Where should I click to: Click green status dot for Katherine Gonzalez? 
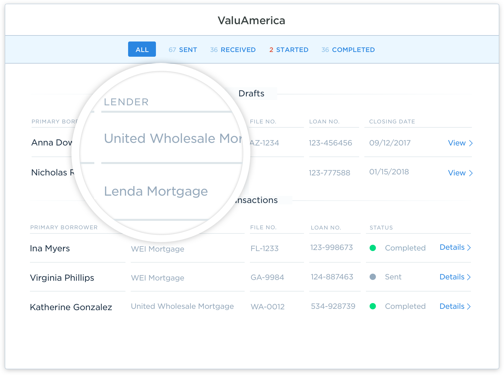click(x=373, y=306)
